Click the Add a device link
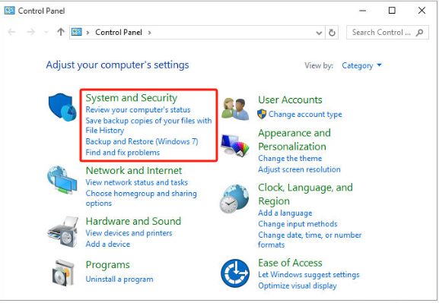439x303 pixels. pyautogui.click(x=108, y=244)
